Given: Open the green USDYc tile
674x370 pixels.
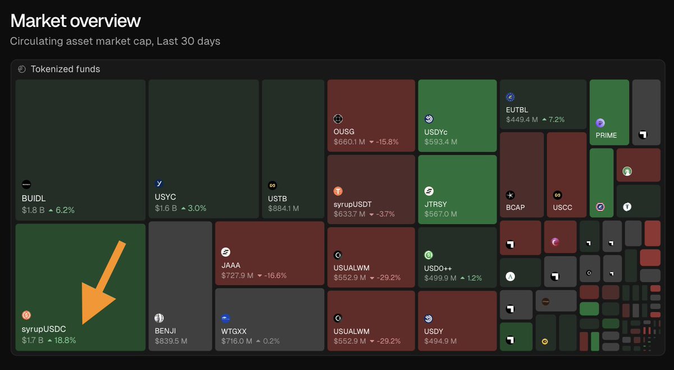Looking at the screenshot, I should coord(457,115).
